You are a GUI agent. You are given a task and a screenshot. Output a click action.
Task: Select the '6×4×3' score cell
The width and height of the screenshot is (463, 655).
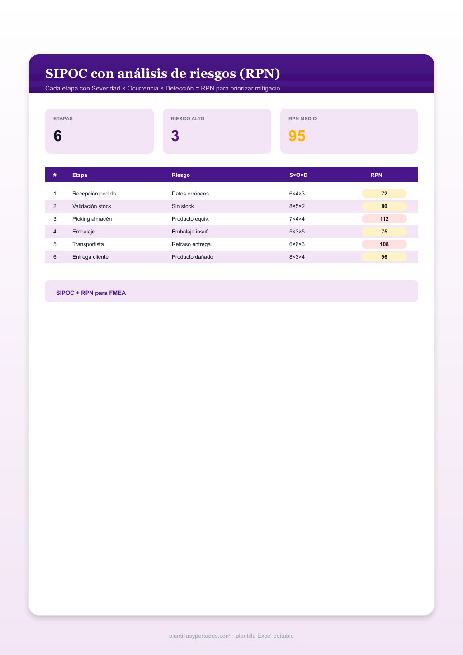pos(297,194)
